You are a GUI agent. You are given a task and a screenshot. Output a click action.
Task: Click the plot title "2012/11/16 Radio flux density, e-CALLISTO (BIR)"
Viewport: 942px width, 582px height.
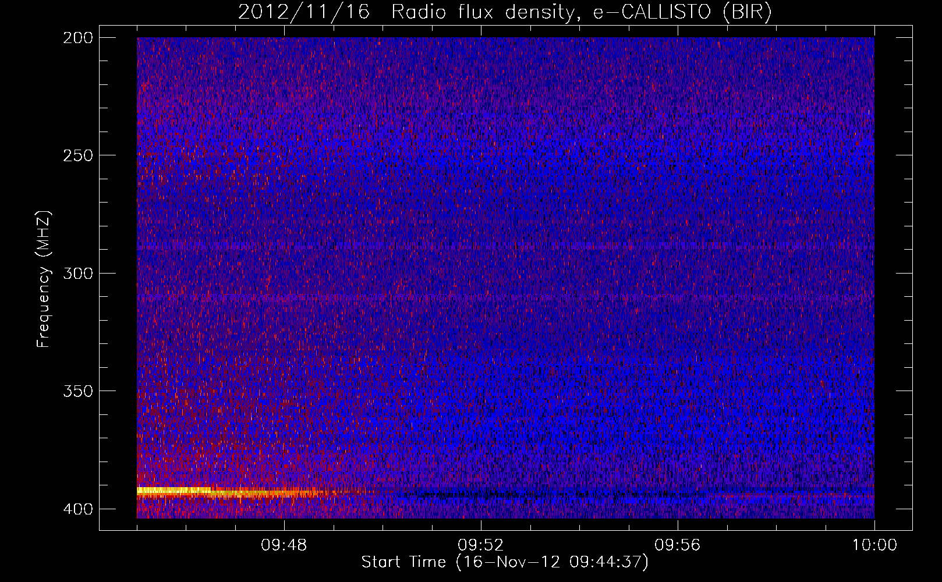click(505, 12)
